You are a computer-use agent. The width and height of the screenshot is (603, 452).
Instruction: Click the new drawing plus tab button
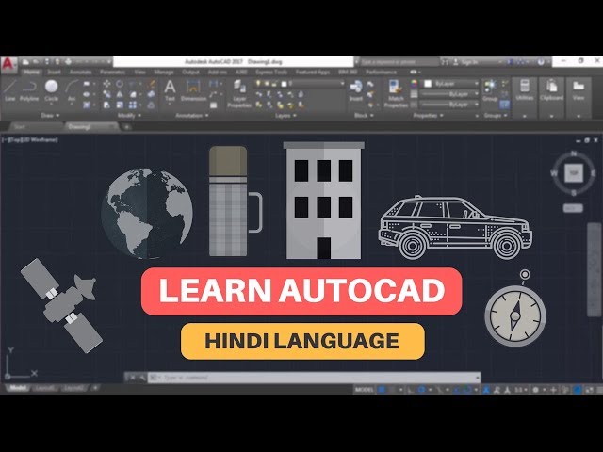click(126, 126)
